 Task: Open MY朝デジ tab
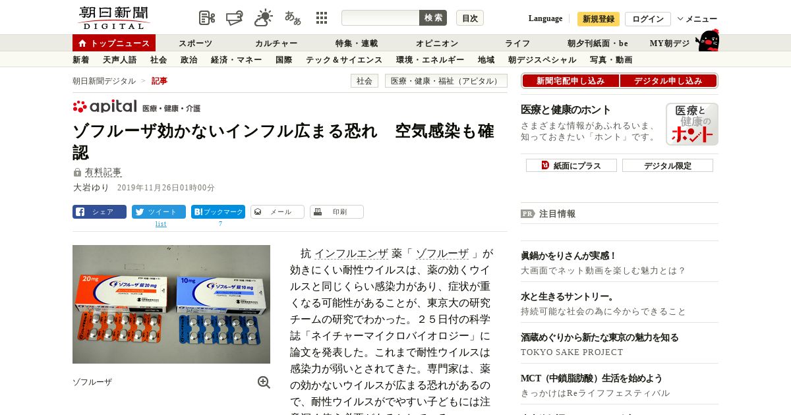(x=670, y=43)
